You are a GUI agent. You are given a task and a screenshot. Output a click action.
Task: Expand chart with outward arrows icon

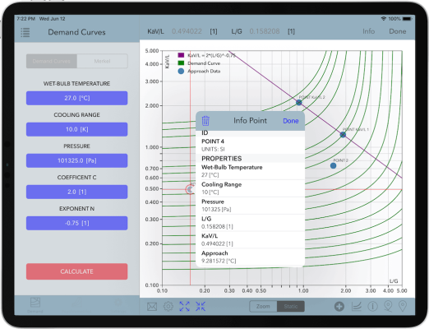click(184, 306)
